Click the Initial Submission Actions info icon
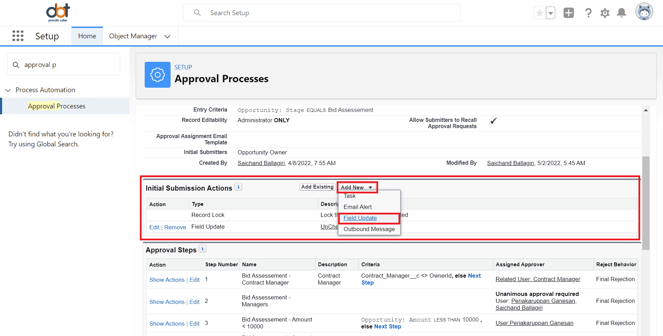The width and height of the screenshot is (663, 336). coord(238,187)
